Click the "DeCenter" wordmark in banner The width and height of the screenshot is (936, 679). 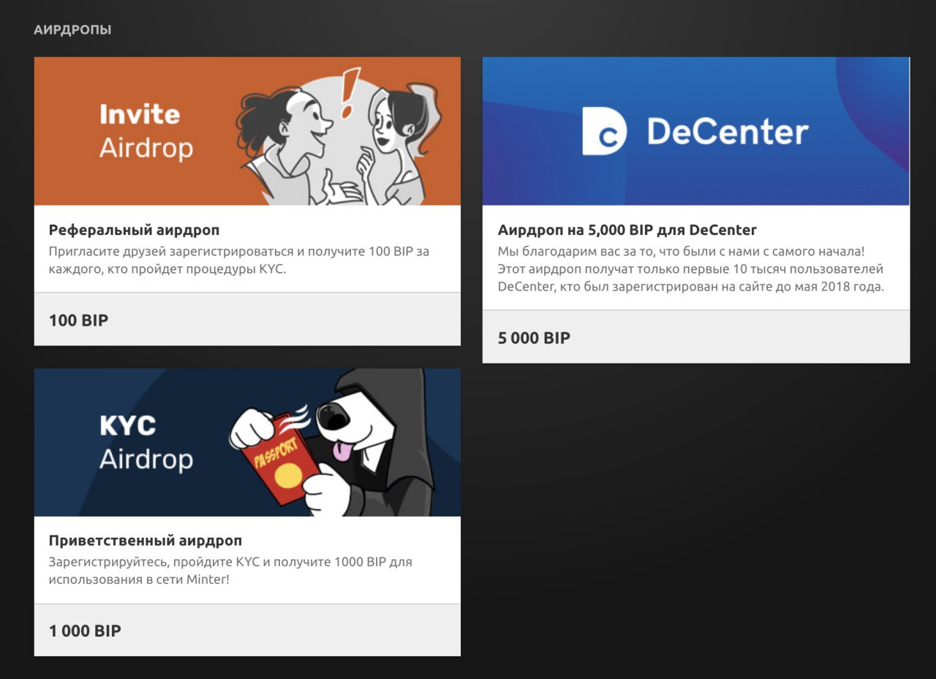[728, 132]
